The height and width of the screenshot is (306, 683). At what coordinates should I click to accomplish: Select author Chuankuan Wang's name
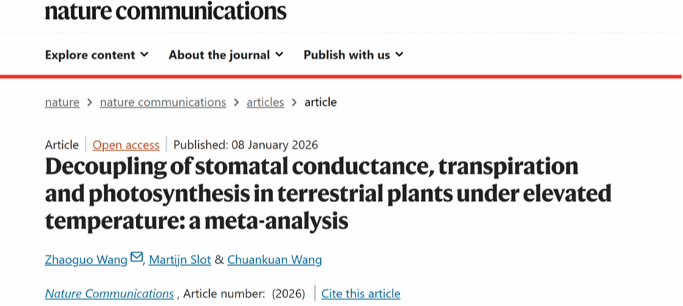274,259
